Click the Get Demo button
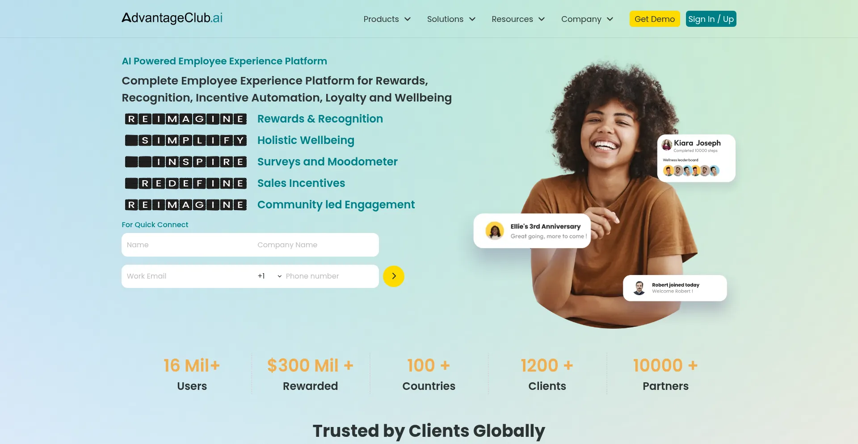 click(655, 19)
